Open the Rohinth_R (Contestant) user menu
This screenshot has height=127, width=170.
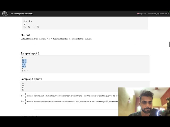pyautogui.click(x=159, y=13)
